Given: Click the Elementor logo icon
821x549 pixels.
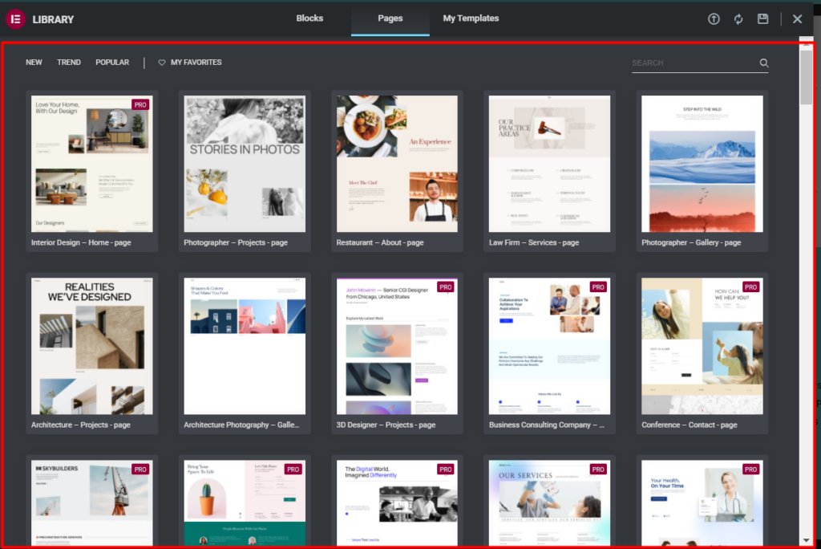Looking at the screenshot, I should coord(16,19).
